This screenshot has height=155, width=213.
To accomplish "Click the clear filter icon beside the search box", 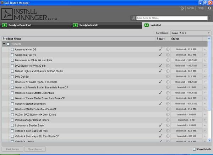I will point(209,18).
